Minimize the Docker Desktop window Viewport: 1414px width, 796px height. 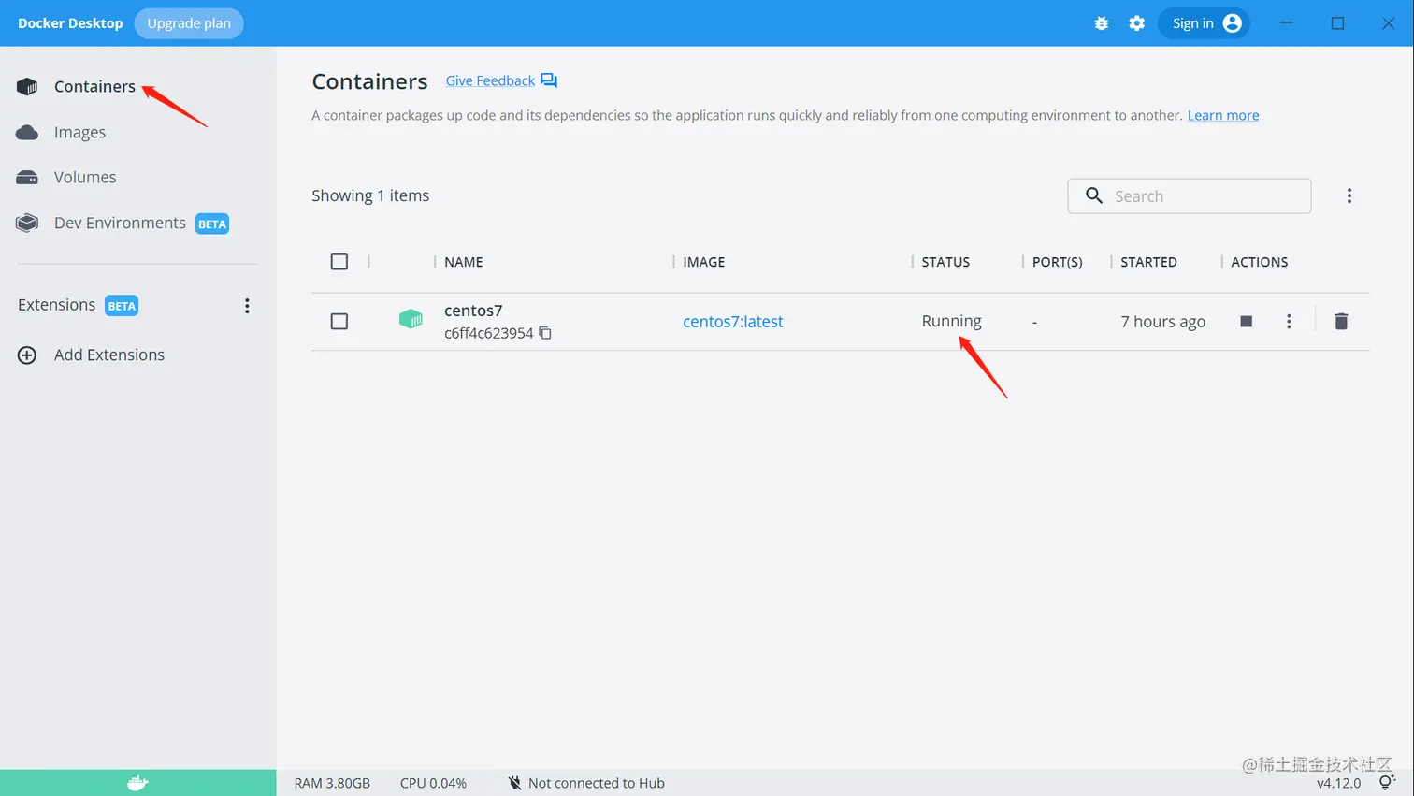1287,23
